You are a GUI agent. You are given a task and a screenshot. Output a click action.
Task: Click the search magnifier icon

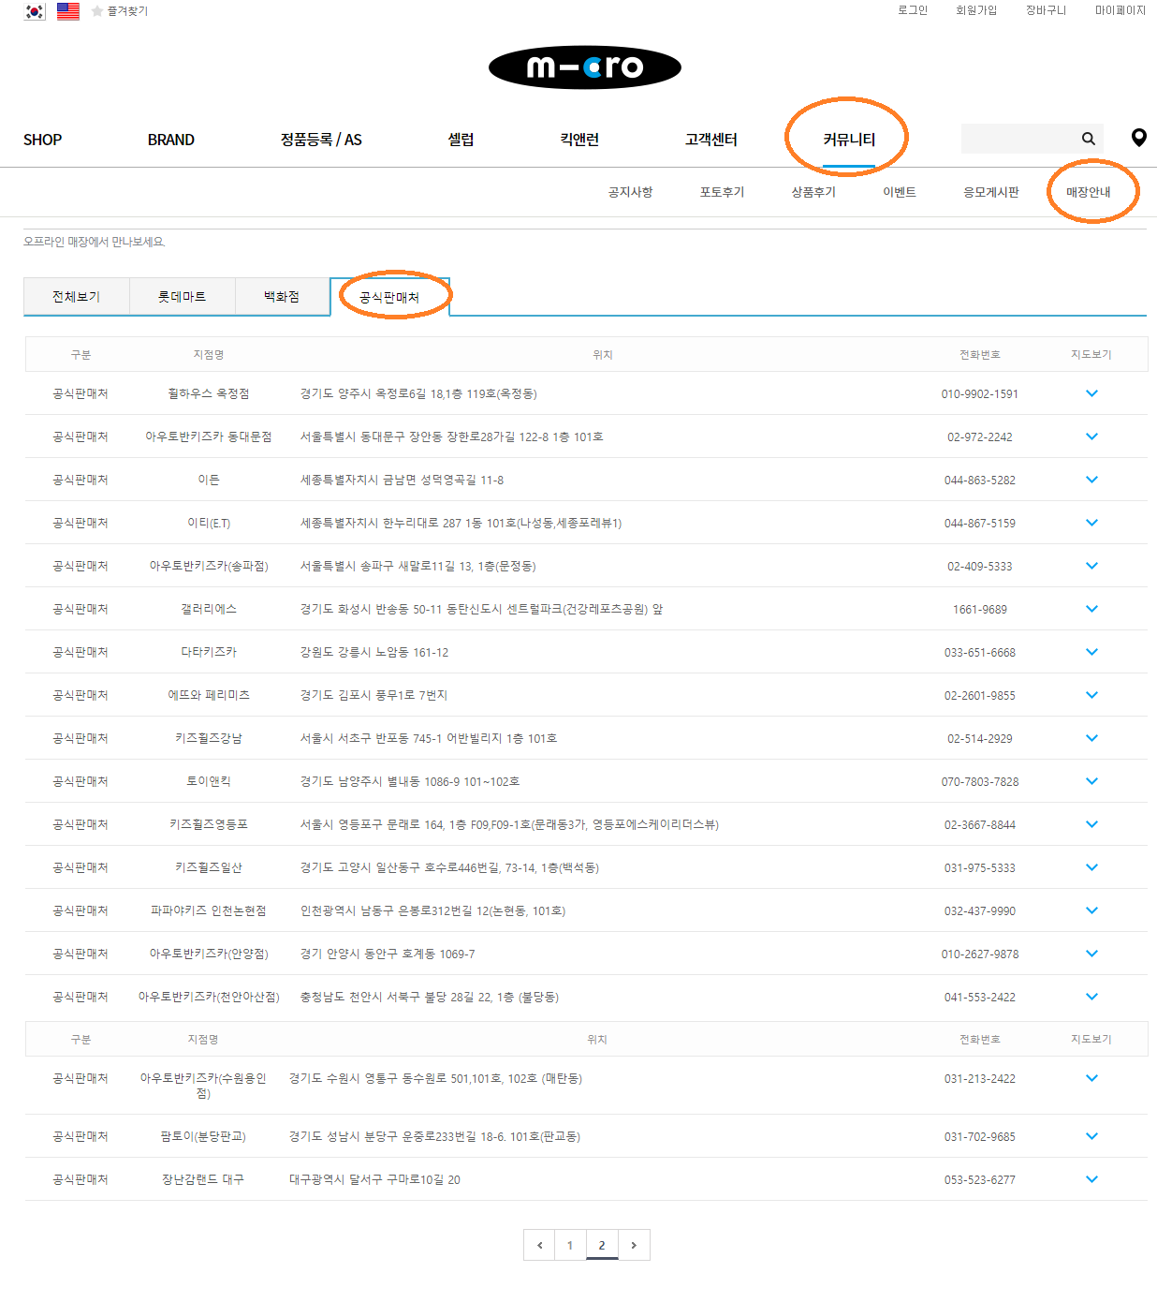[1089, 139]
